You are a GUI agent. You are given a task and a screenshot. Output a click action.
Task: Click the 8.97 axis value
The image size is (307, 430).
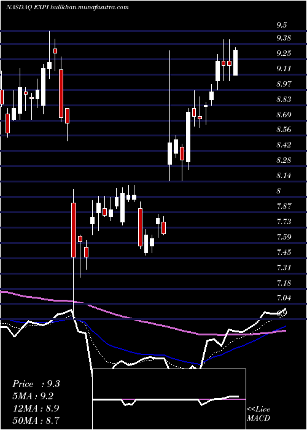click(284, 84)
